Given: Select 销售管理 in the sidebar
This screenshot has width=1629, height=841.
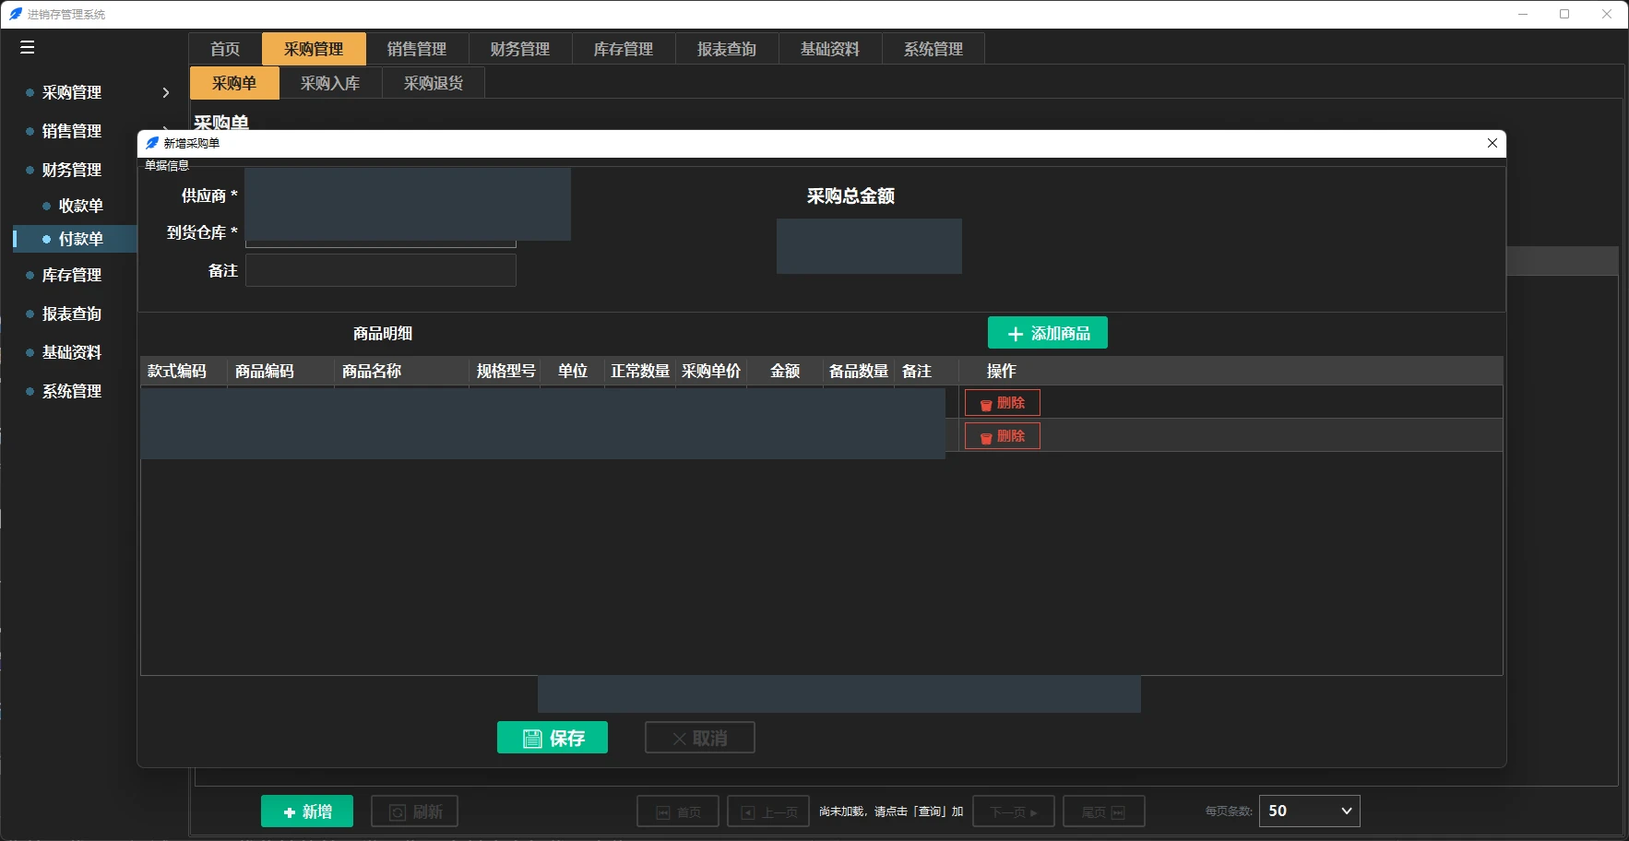Looking at the screenshot, I should 72,131.
